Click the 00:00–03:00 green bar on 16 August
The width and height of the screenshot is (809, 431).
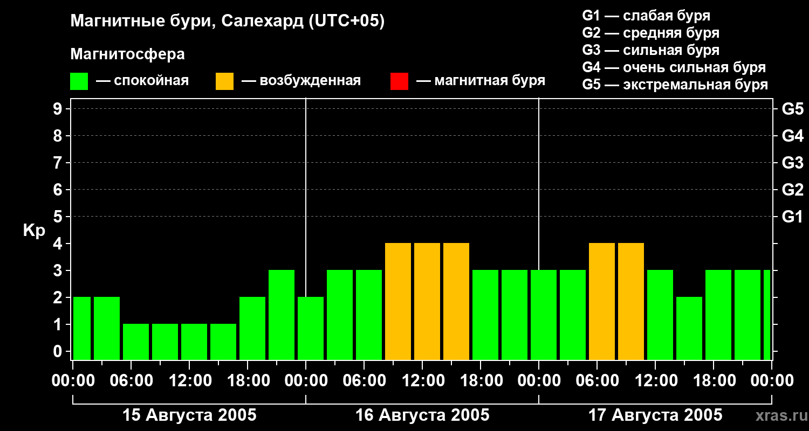(311, 329)
